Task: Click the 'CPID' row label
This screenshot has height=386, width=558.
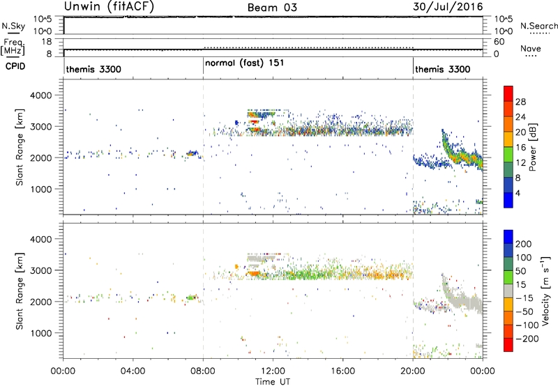Action: click(x=15, y=66)
